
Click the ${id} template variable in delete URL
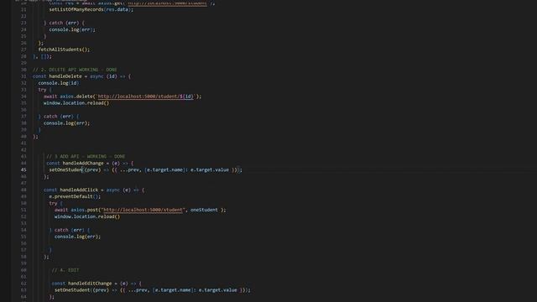(x=186, y=96)
